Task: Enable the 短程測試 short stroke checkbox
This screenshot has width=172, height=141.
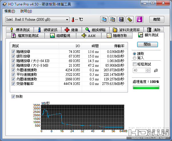Action: [135, 64]
